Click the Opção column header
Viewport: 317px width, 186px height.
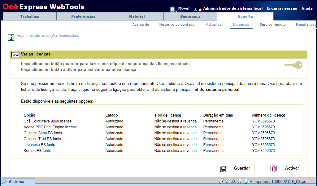point(29,115)
